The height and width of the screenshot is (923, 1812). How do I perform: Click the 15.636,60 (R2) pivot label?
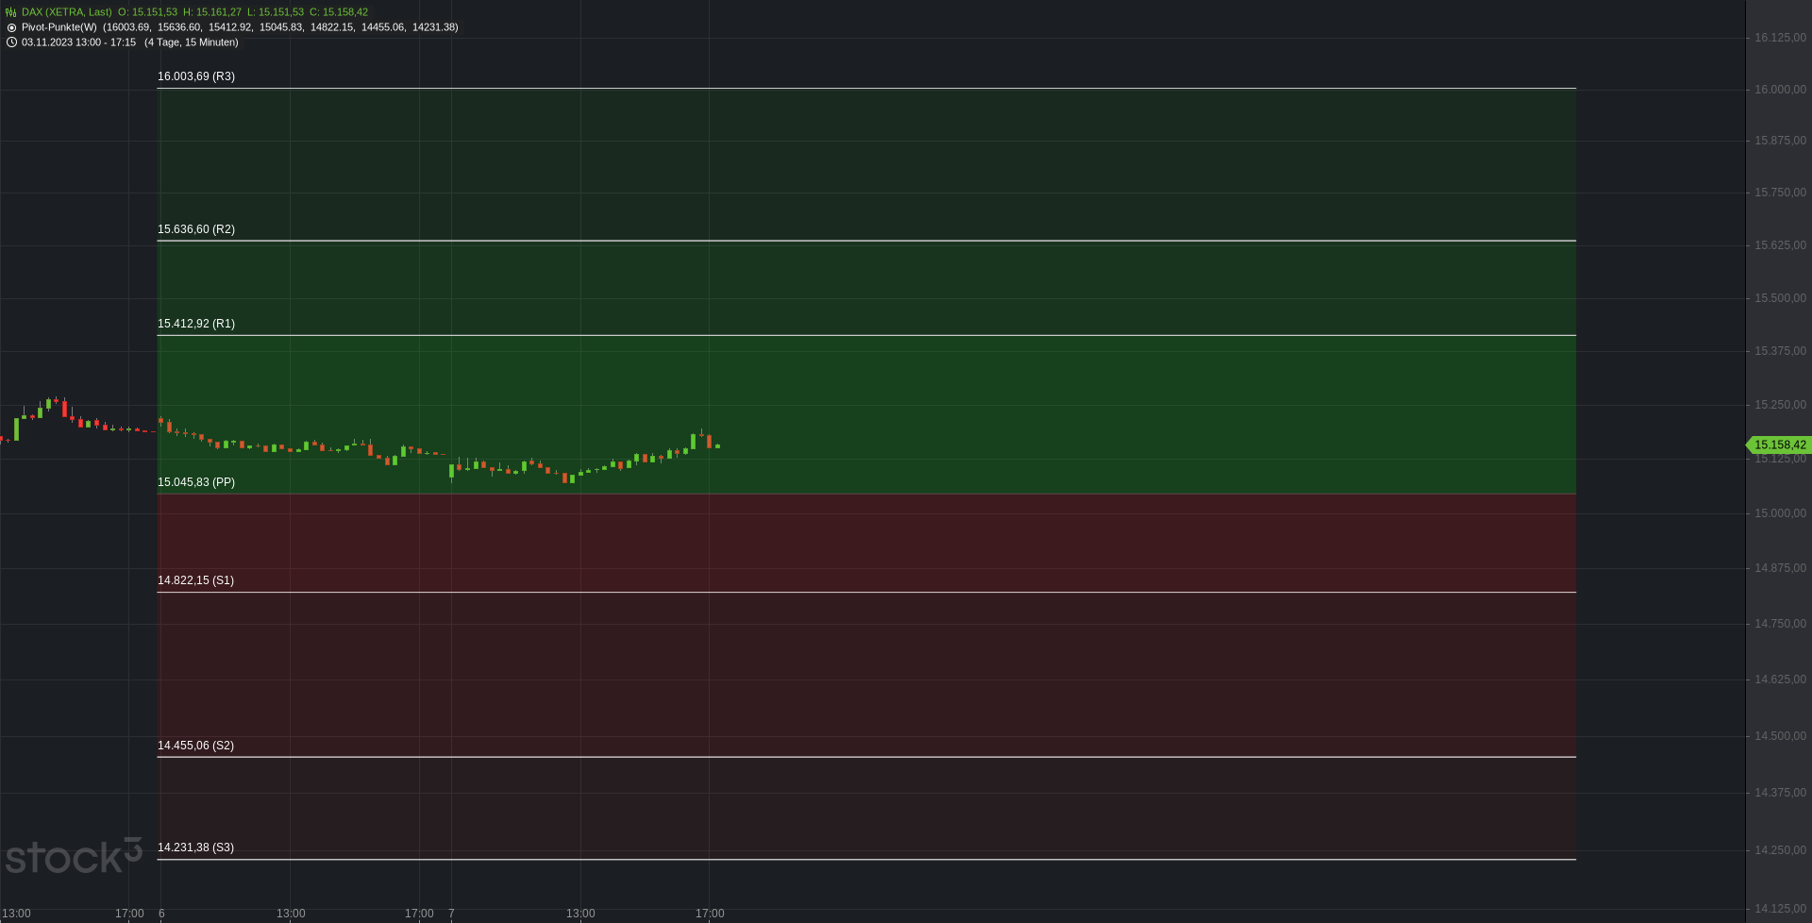pyautogui.click(x=196, y=229)
